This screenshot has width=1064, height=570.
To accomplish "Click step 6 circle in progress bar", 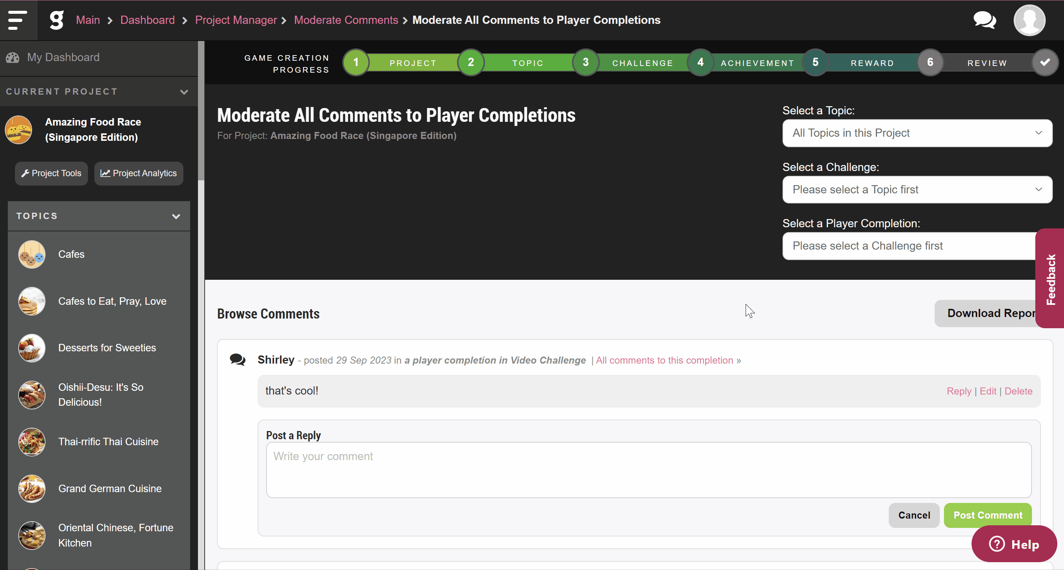I will (x=930, y=62).
